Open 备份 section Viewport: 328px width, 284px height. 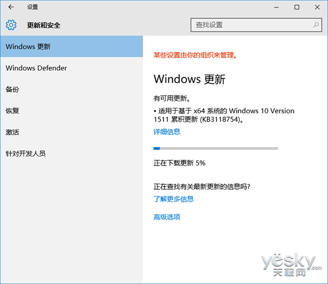(71, 89)
